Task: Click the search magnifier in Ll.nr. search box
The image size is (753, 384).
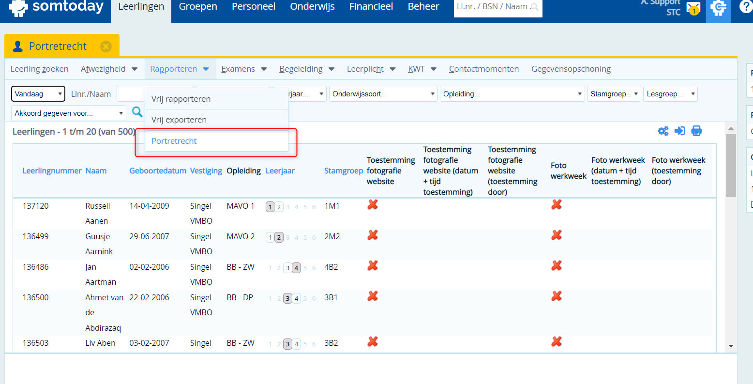Action: point(534,7)
